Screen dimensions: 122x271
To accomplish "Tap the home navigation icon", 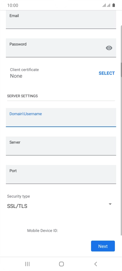I will pyautogui.click(x=61, y=264).
